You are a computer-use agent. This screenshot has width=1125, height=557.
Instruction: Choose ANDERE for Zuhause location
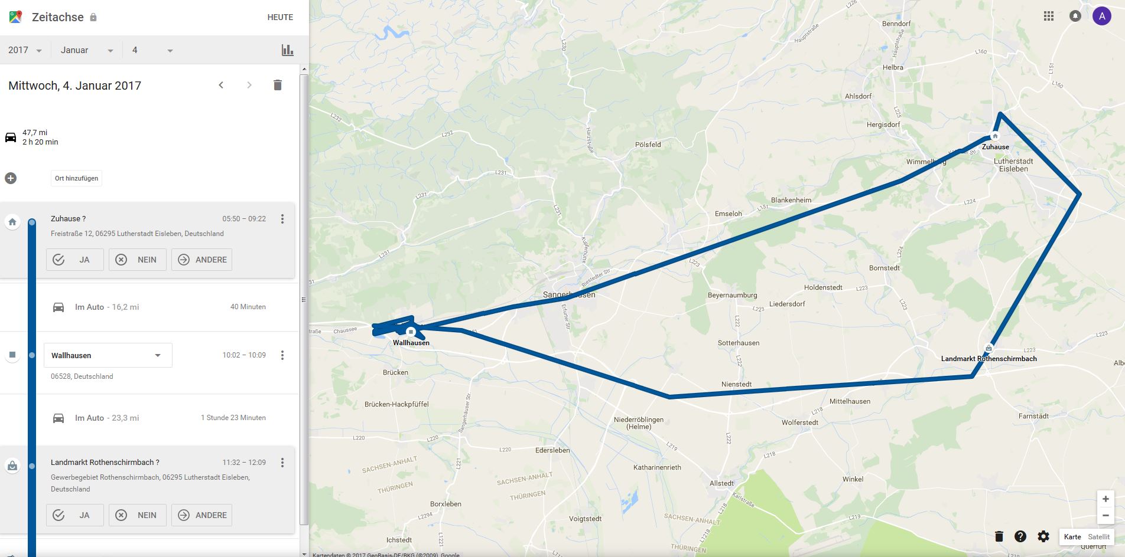[202, 260]
